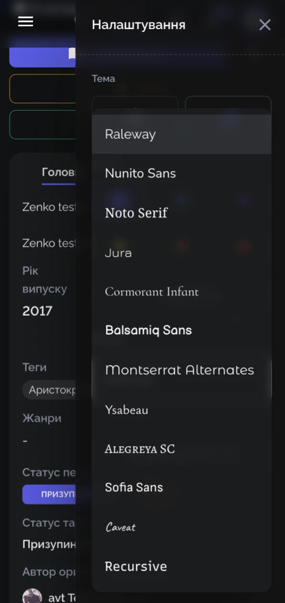The image size is (285, 603).
Task: Open the author avatar thumbnail
Action: point(32,596)
